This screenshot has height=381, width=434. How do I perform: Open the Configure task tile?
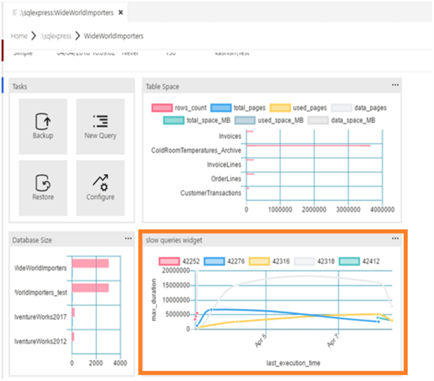[100, 188]
